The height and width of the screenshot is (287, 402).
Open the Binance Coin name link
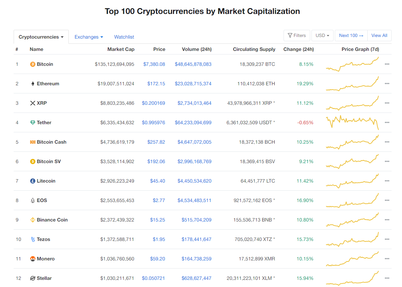[x=52, y=220]
